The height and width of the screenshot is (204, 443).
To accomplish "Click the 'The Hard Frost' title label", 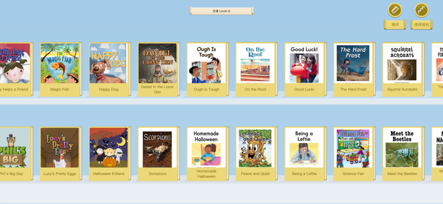I will 353,89.
